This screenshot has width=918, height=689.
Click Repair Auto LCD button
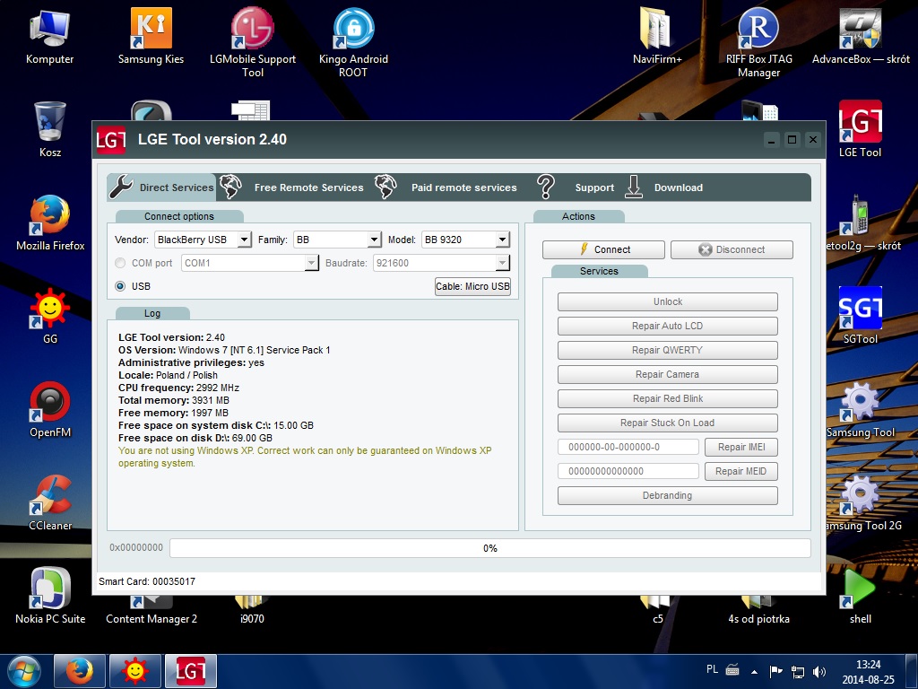(x=667, y=326)
